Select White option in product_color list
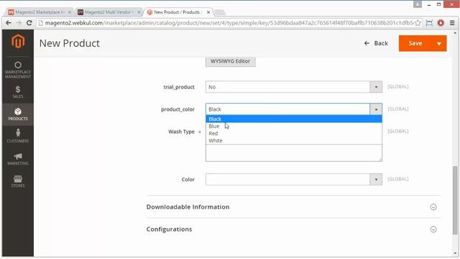This screenshot has width=460, height=259. point(294,141)
